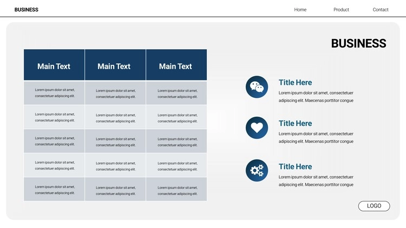The width and height of the screenshot is (406, 228).
Task: Select the third column's Main Text header
Action: pyautogui.click(x=175, y=66)
